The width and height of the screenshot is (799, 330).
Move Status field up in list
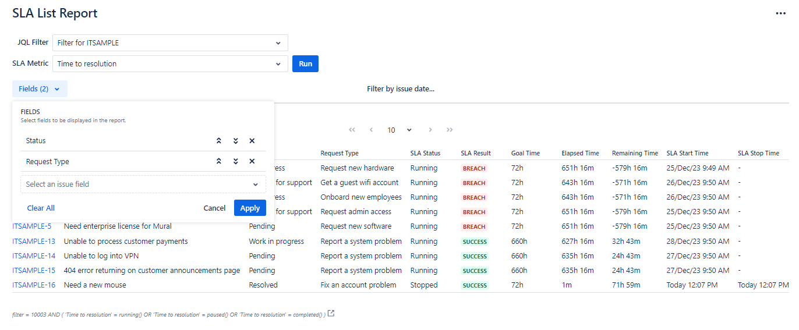pos(219,141)
